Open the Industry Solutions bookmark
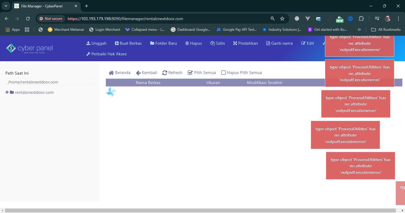This screenshot has height=213, width=405. pyautogui.click(x=282, y=30)
